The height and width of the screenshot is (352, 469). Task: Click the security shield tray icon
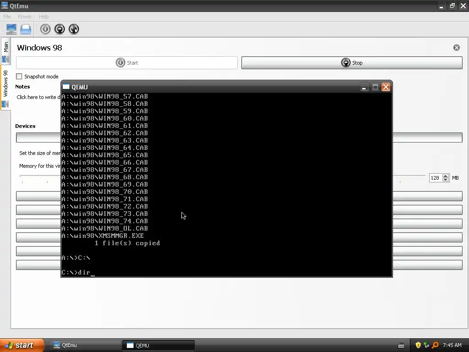point(418,345)
